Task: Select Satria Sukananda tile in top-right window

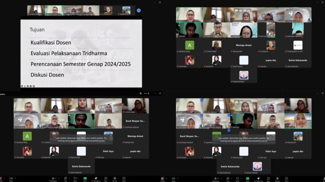Action: [x=298, y=60]
